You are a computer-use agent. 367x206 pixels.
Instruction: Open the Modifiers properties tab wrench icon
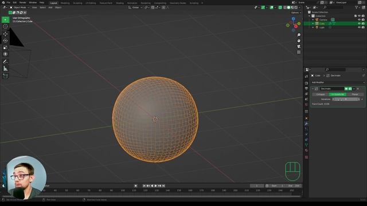pyautogui.click(x=306, y=124)
